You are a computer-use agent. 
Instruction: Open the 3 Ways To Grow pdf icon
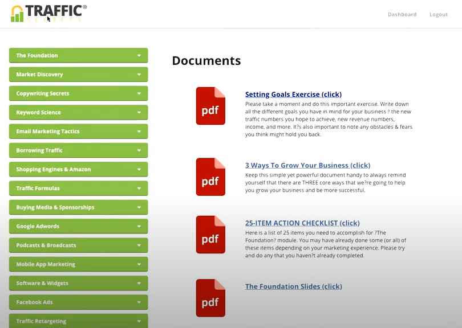[x=210, y=177]
